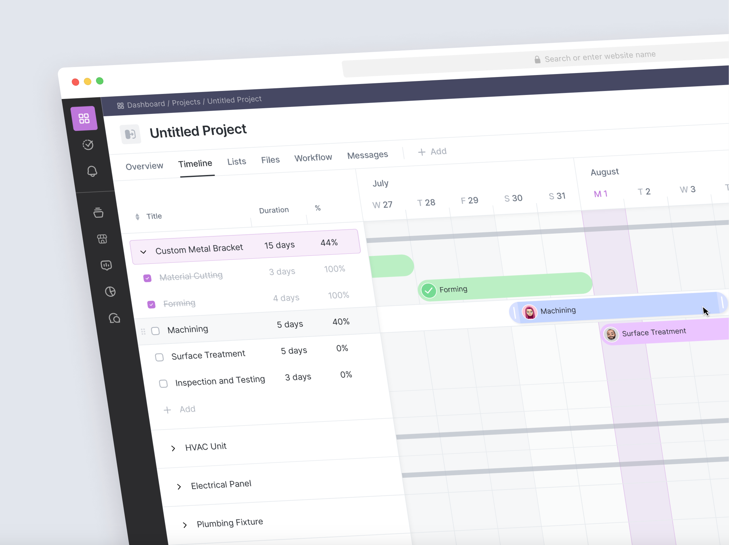Expand the HVAC Unit group
The width and height of the screenshot is (729, 545).
[x=173, y=448]
